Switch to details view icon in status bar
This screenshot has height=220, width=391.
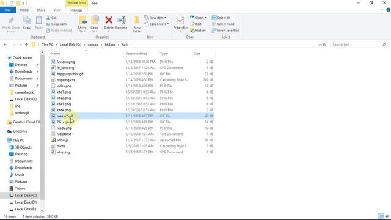(381, 216)
